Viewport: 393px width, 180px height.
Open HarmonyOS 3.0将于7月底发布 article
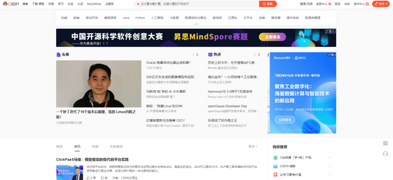pyautogui.click(x=230, y=91)
